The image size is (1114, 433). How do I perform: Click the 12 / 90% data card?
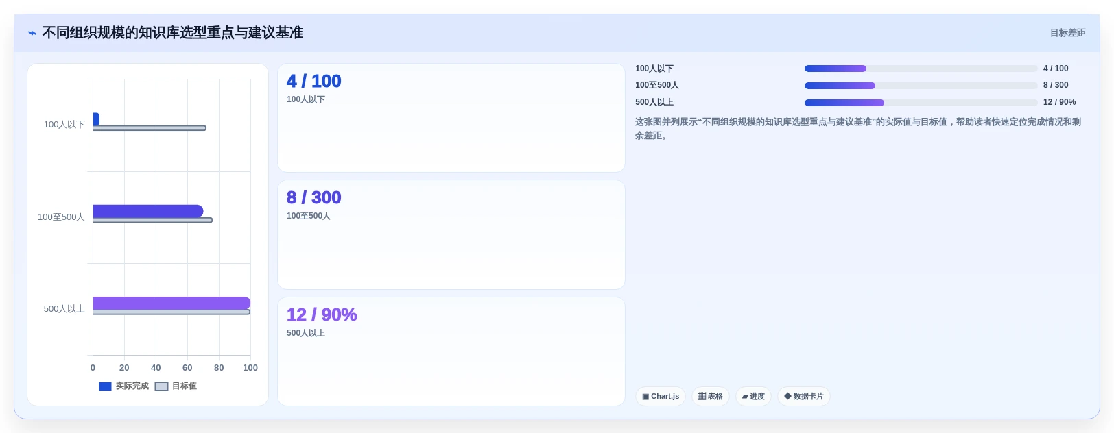coord(451,351)
